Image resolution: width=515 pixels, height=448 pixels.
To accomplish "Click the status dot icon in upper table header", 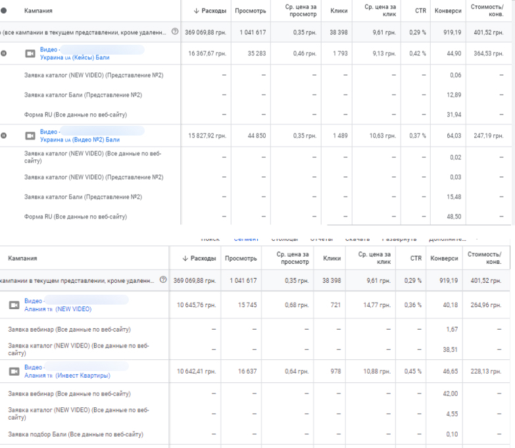I will click(x=3, y=11).
